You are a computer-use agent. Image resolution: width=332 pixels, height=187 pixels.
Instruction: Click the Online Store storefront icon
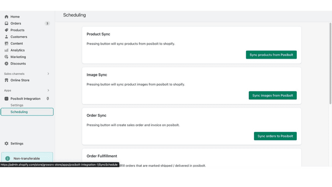pos(6,80)
